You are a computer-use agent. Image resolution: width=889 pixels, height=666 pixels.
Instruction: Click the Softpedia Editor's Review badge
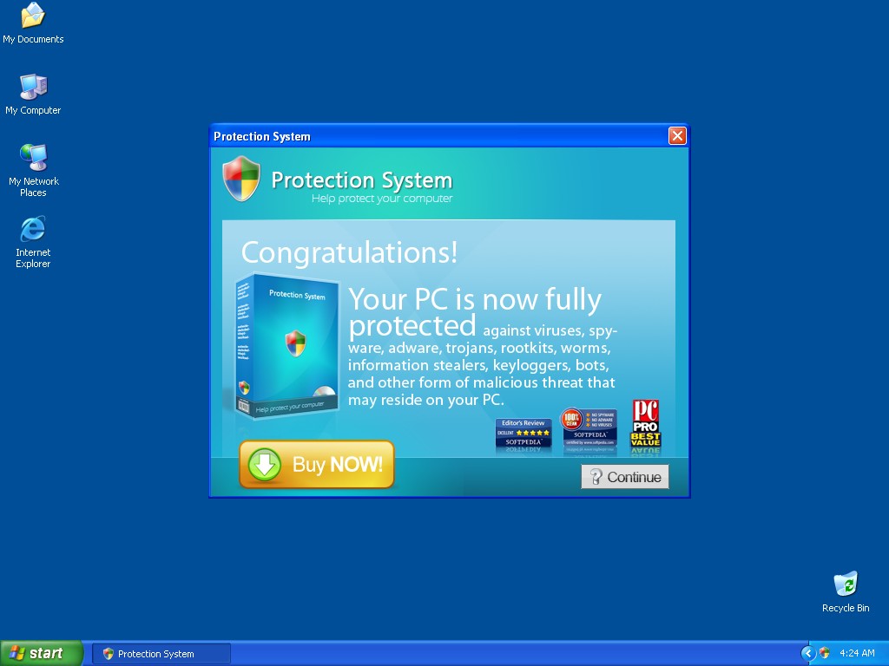(x=523, y=433)
